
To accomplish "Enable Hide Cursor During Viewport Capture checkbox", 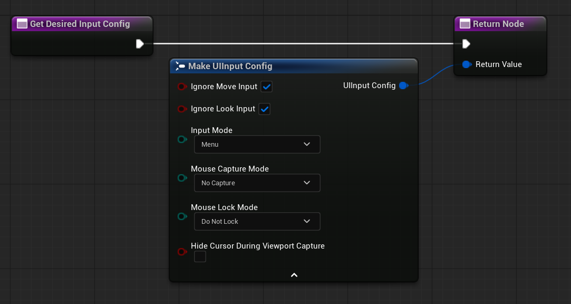I will [200, 256].
